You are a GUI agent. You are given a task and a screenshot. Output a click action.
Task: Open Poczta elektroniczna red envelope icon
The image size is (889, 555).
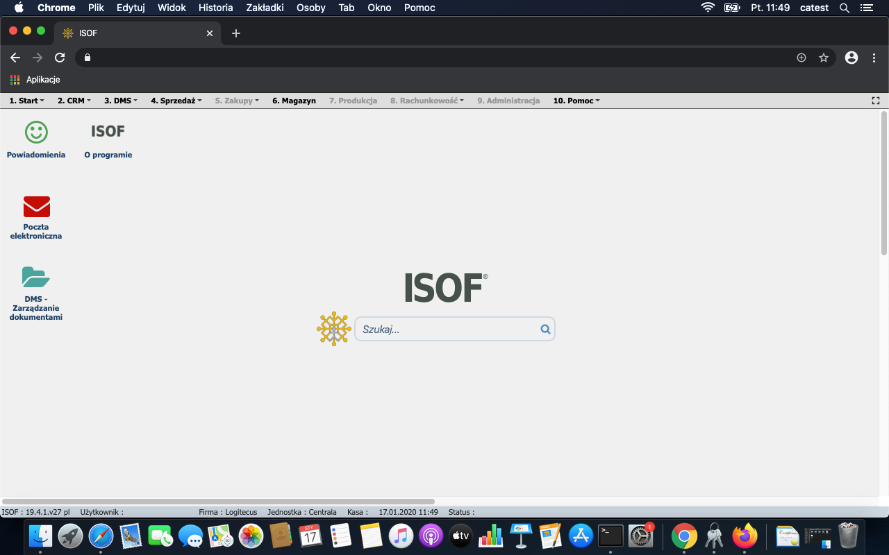(x=36, y=207)
